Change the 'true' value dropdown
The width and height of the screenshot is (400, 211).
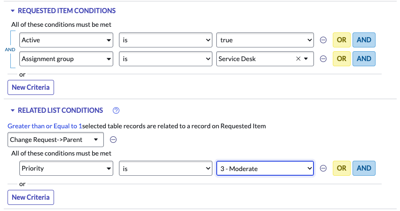click(x=265, y=40)
